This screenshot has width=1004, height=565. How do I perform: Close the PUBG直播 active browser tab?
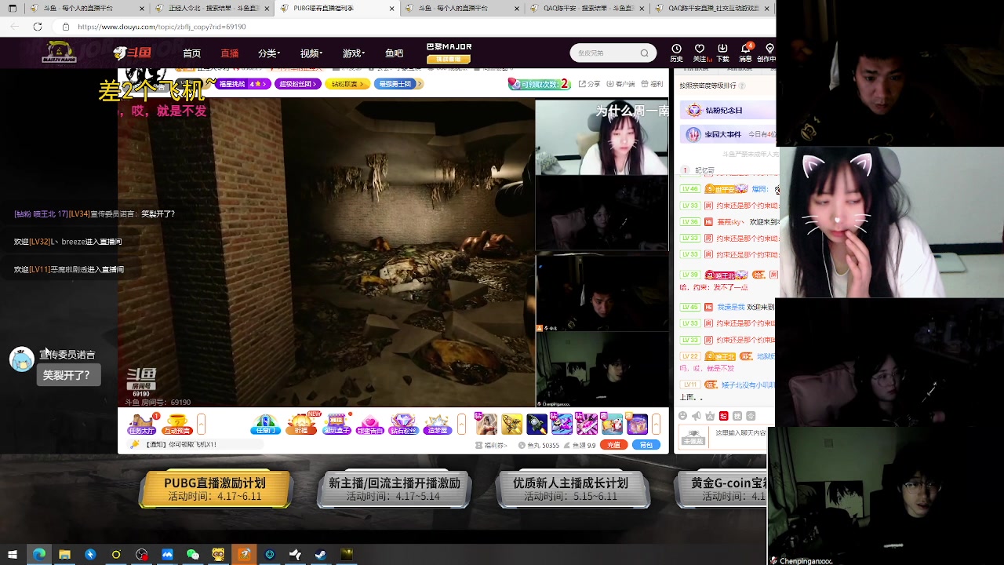[392, 8]
